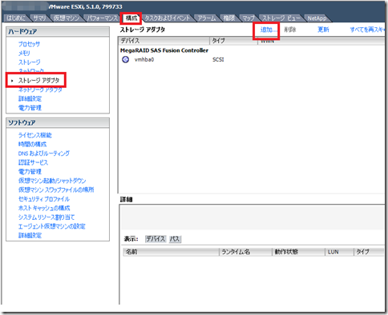
Task: Sort details by the lower タイプ column header
Action: click(370, 252)
